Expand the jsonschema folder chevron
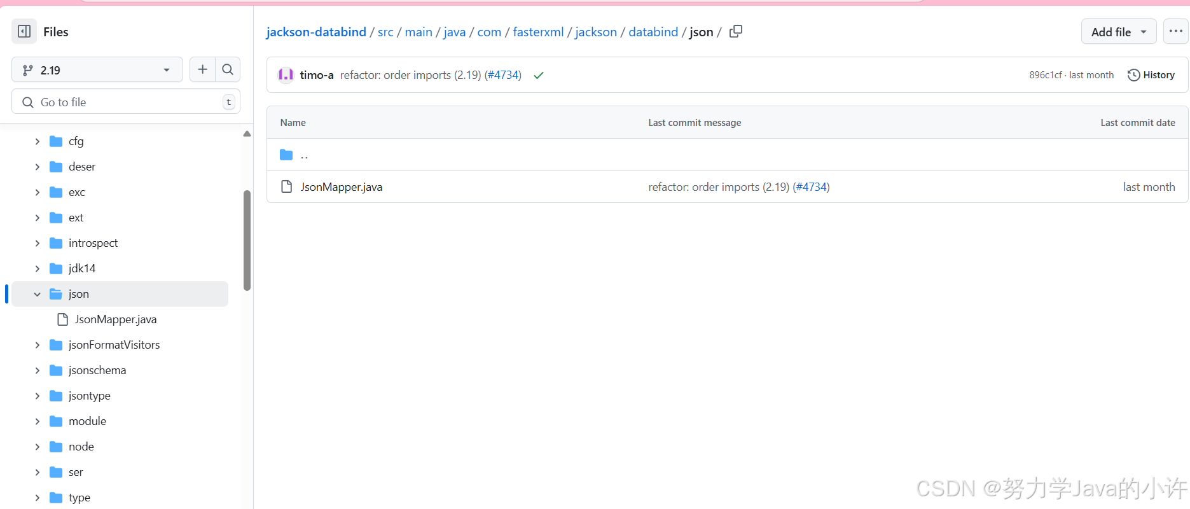Screen dimensions: 1190x509 [37, 370]
